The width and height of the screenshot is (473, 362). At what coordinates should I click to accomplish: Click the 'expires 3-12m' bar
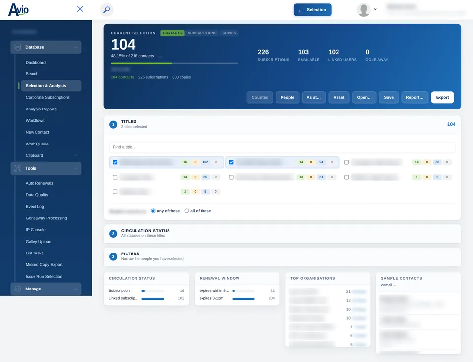pos(243,299)
